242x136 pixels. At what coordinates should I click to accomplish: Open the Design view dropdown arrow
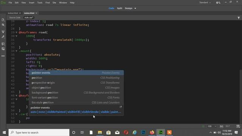135,8
